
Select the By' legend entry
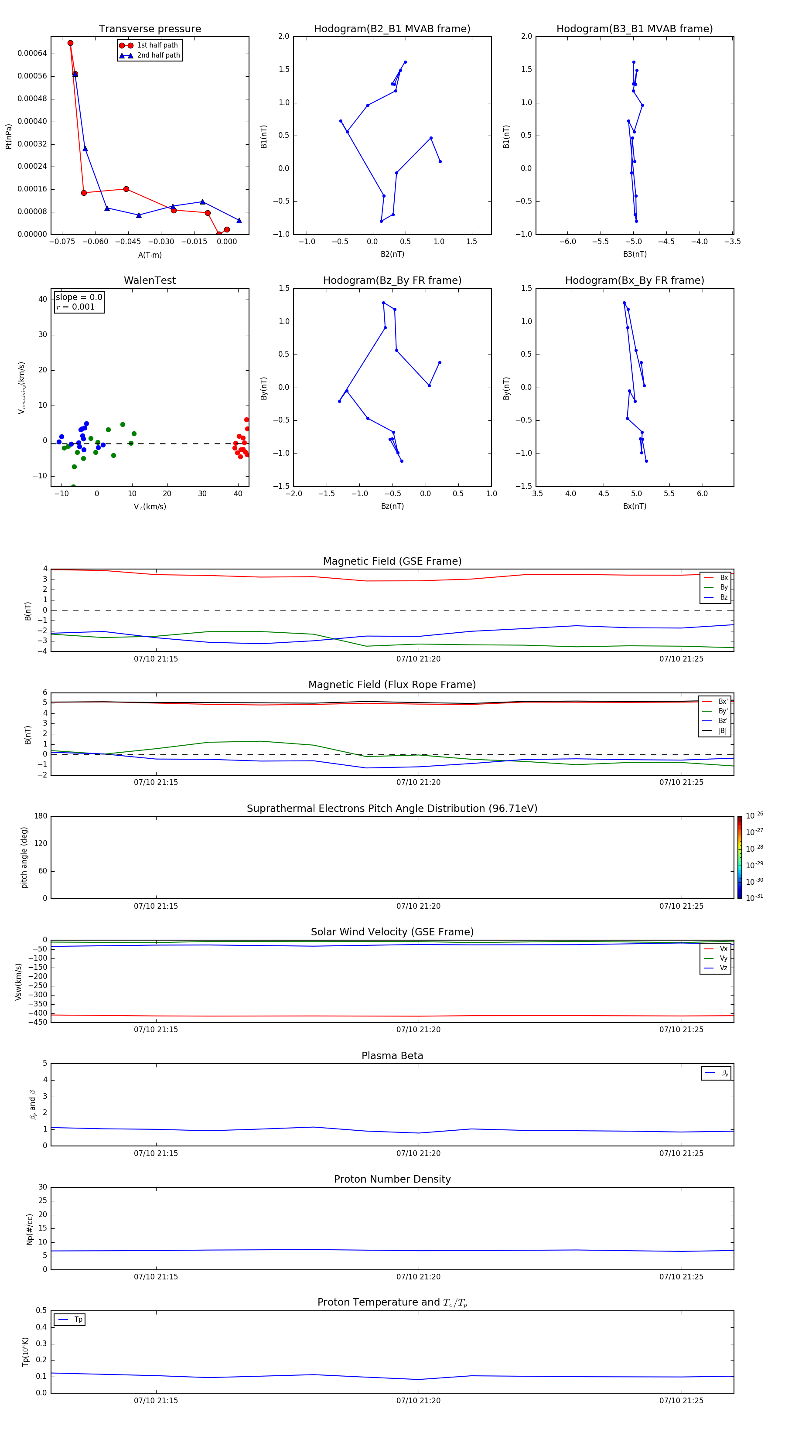(715, 711)
